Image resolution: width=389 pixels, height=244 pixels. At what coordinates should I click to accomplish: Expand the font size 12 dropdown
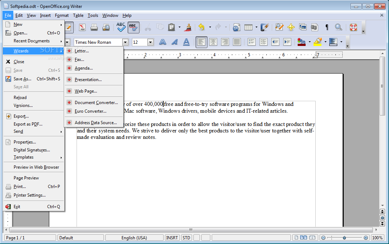(150, 42)
